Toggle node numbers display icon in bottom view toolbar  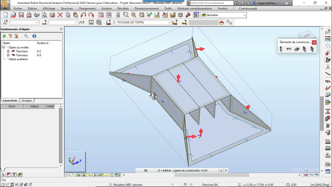67,175
